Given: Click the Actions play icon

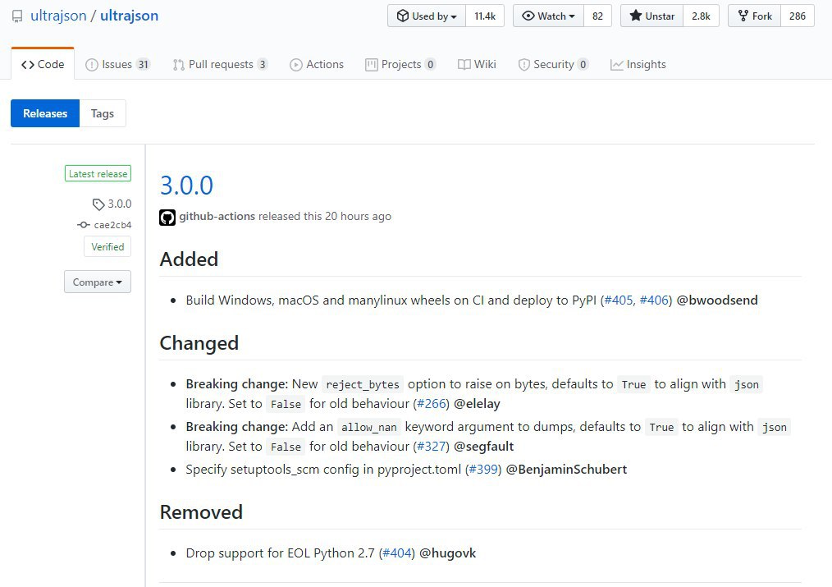Looking at the screenshot, I should [x=295, y=65].
